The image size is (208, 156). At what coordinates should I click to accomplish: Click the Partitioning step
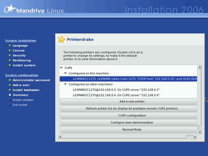coord(22,60)
